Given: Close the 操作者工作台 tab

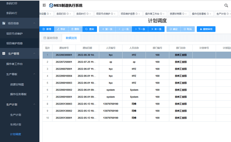Looking at the screenshot, I should point(164,14).
